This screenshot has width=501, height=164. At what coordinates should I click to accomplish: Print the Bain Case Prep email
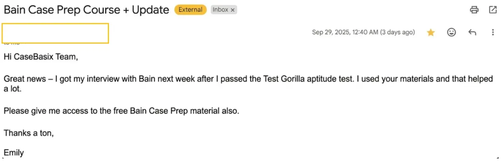tap(474, 10)
